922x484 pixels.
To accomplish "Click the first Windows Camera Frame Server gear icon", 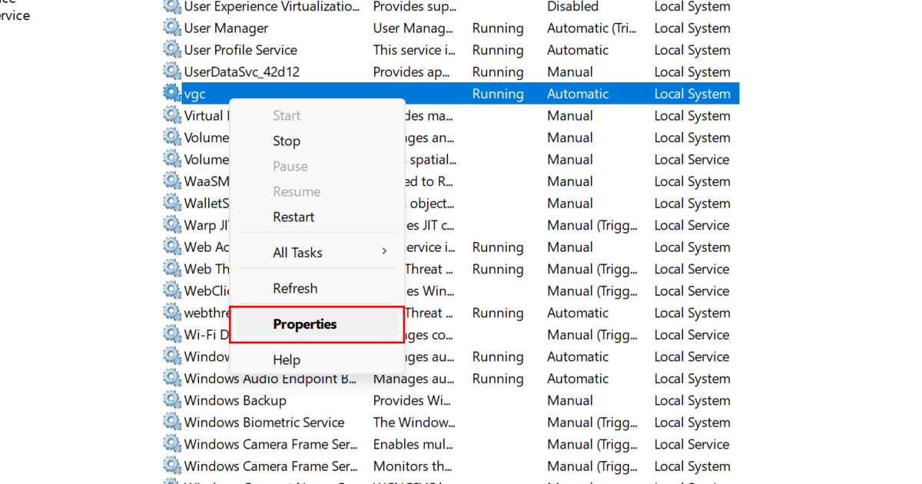I will tap(171, 444).
